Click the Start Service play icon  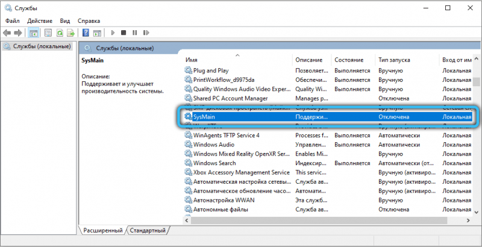pos(113,33)
